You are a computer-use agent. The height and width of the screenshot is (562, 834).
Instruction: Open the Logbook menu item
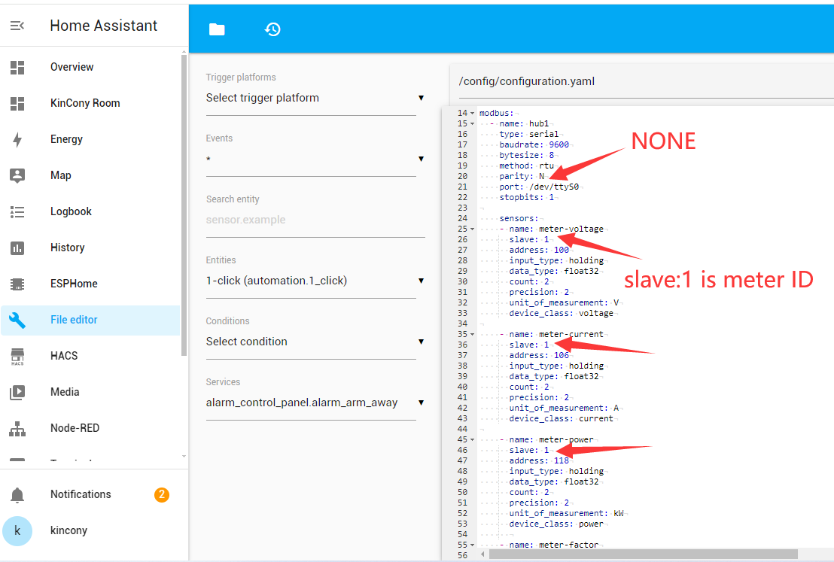(x=71, y=211)
